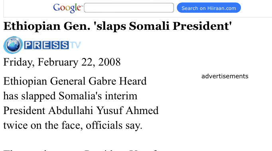
Task: Click the advertisements label
Action: 225,76
